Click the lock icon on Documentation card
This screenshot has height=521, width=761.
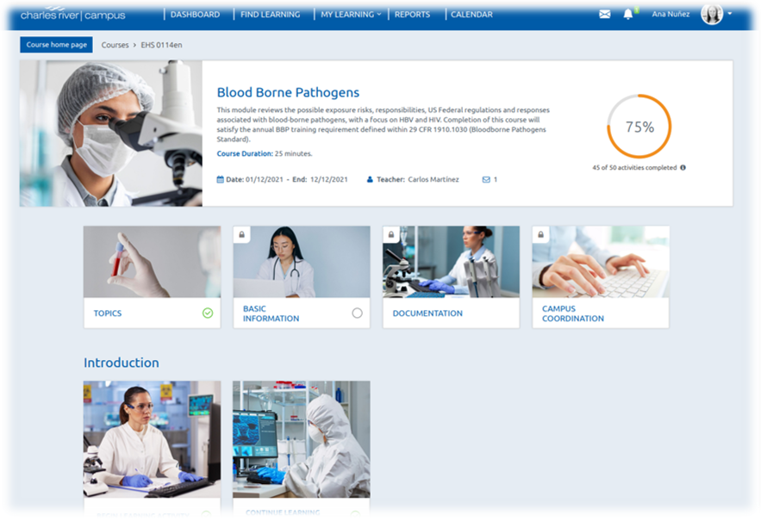pyautogui.click(x=391, y=234)
